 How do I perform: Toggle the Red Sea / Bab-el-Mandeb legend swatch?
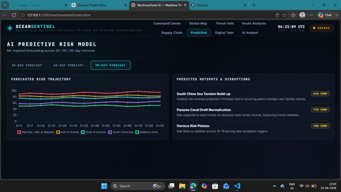19,132
